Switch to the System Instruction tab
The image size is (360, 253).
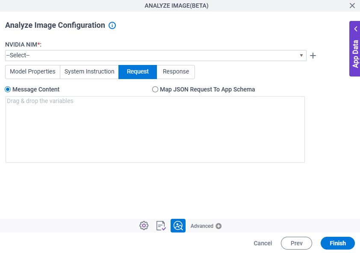[89, 72]
